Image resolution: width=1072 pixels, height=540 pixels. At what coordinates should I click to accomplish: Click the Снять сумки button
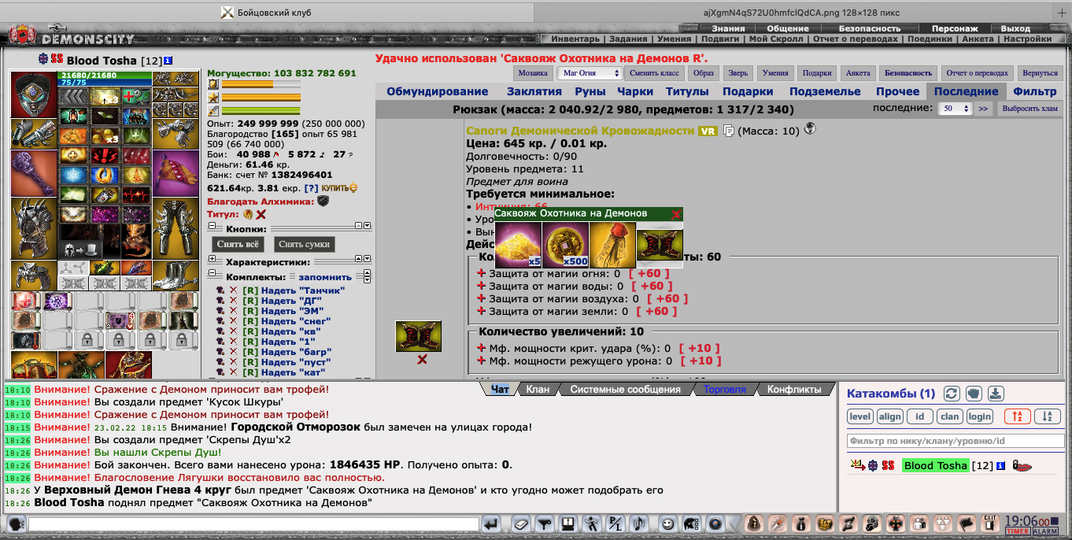pos(305,244)
